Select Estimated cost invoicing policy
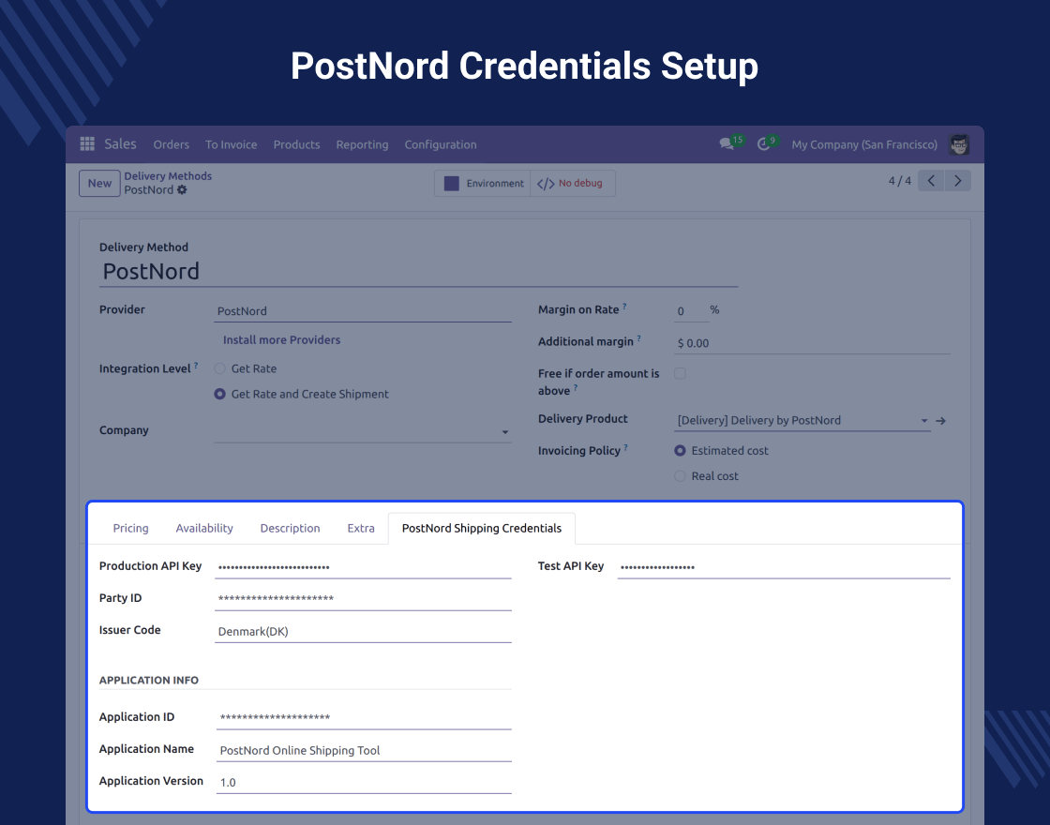This screenshot has height=825, width=1050. click(680, 451)
